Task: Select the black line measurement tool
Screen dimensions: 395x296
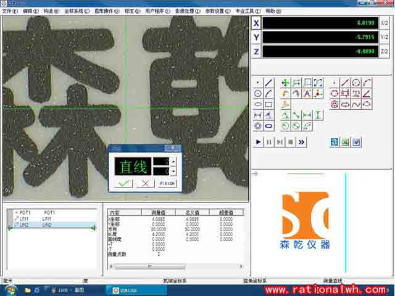Action: click(x=268, y=83)
